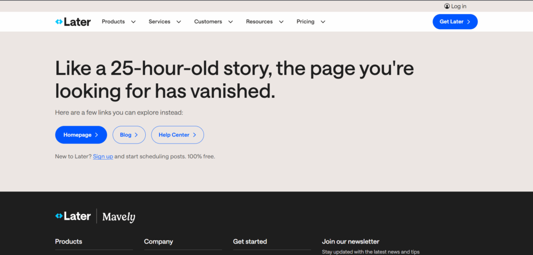Open the Resources dropdown chevron
533x255 pixels.
(x=281, y=22)
